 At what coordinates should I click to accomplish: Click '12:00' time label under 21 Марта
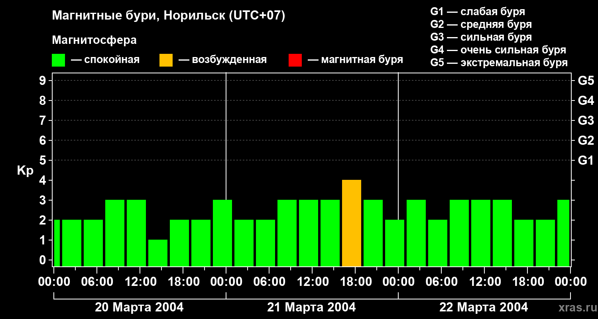[312, 282]
